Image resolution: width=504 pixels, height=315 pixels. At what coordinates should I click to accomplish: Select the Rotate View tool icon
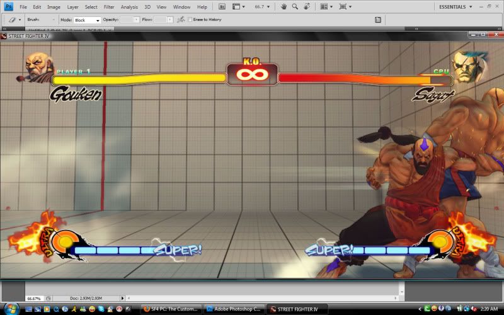point(307,6)
